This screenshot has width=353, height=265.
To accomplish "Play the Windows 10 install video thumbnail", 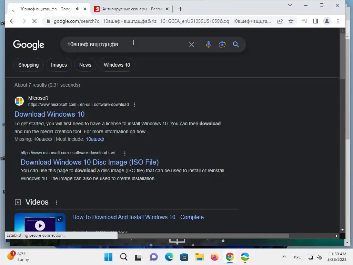I will point(40,225).
